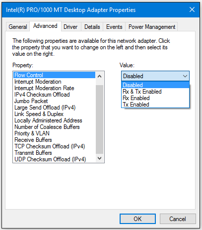The image size is (202, 230).
Task: Select Priority & VLAN property
Action: click(x=54, y=133)
